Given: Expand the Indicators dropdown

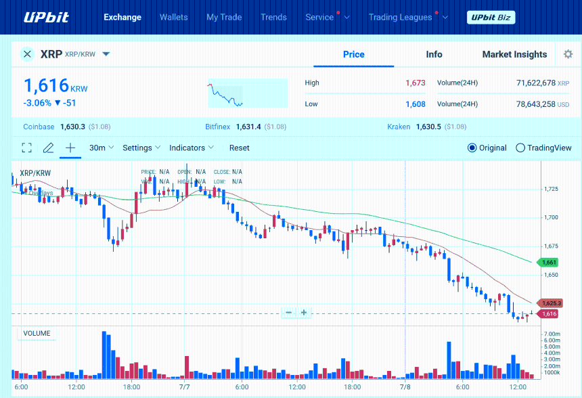Looking at the screenshot, I should tap(192, 148).
